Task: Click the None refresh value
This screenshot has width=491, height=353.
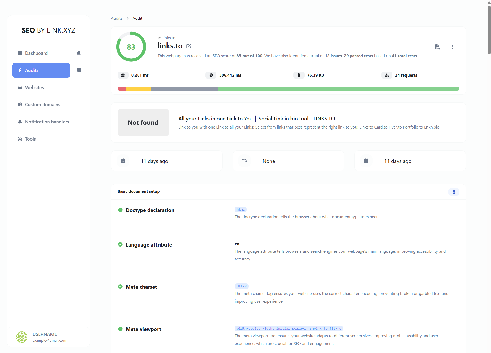Action: pyautogui.click(x=269, y=161)
